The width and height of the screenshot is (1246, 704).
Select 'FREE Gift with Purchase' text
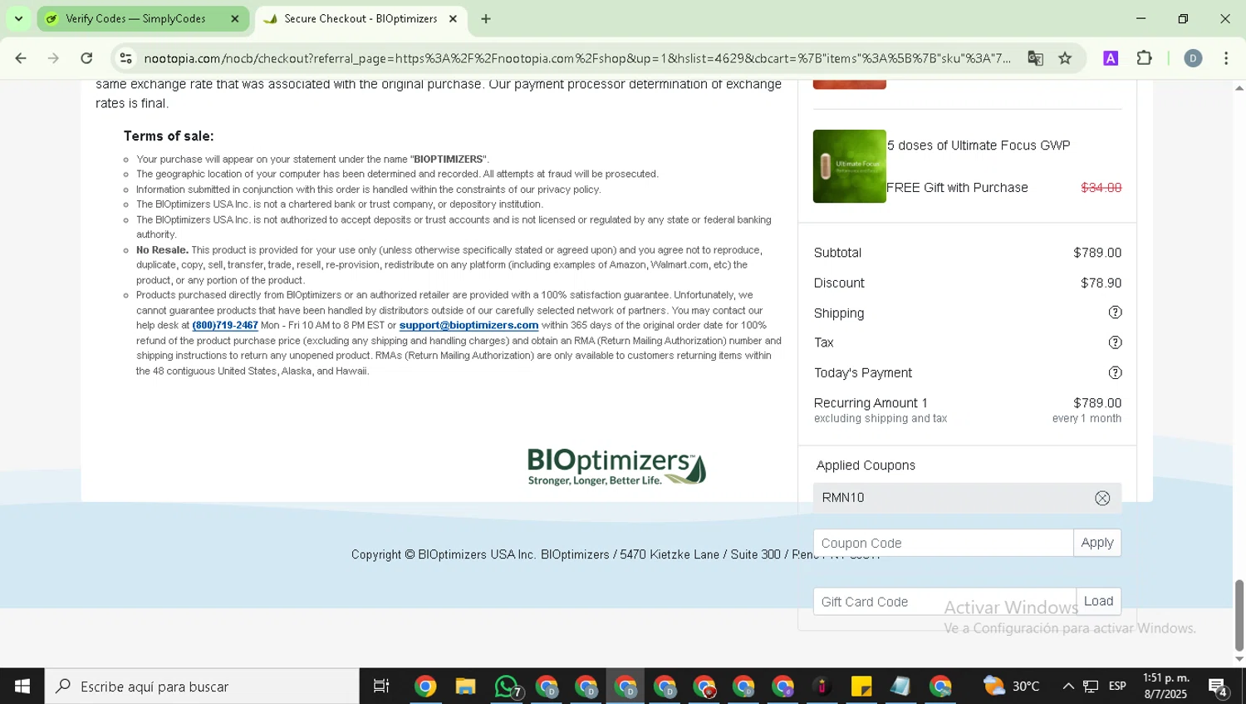(957, 188)
